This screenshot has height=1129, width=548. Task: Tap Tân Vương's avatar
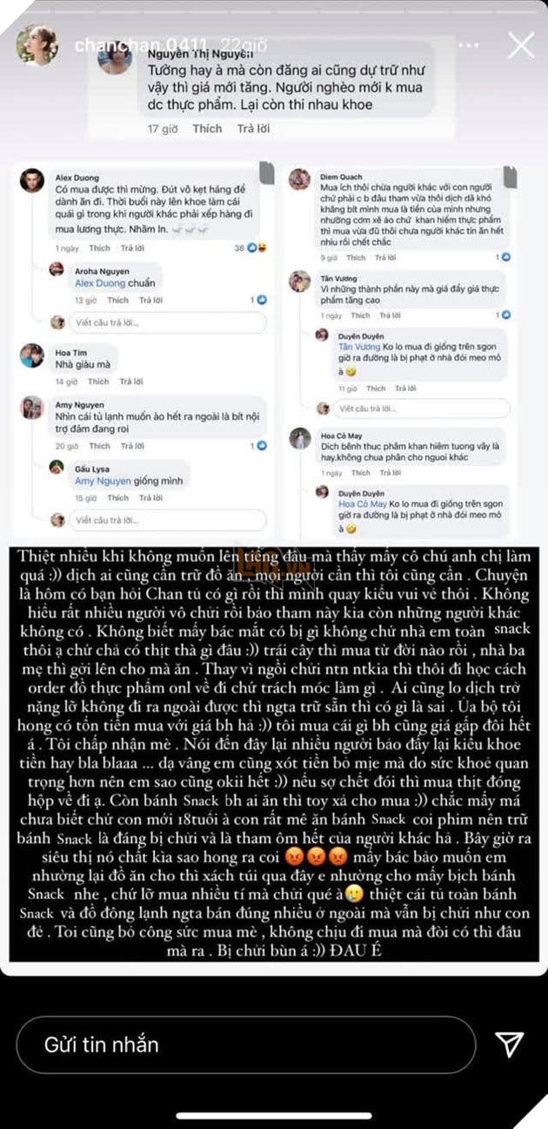[x=300, y=281]
